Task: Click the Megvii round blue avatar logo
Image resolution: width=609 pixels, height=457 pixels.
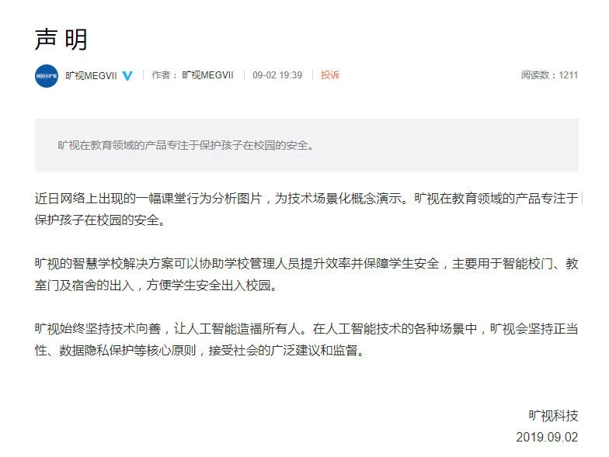Action: pos(47,76)
